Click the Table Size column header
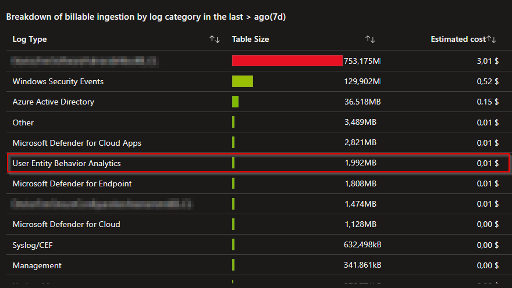The image size is (512, 288). point(250,39)
